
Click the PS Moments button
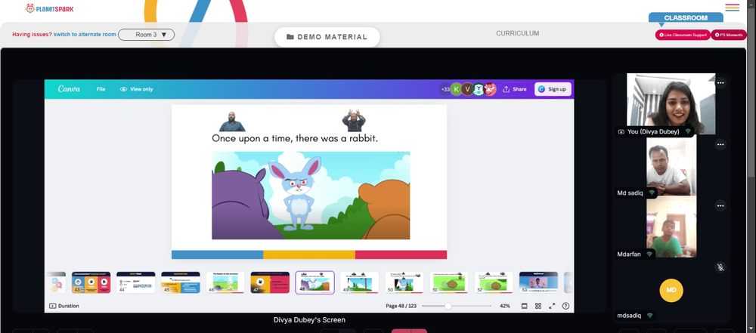pos(729,35)
